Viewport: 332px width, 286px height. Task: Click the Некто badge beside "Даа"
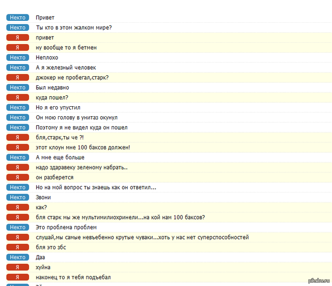coord(18,257)
